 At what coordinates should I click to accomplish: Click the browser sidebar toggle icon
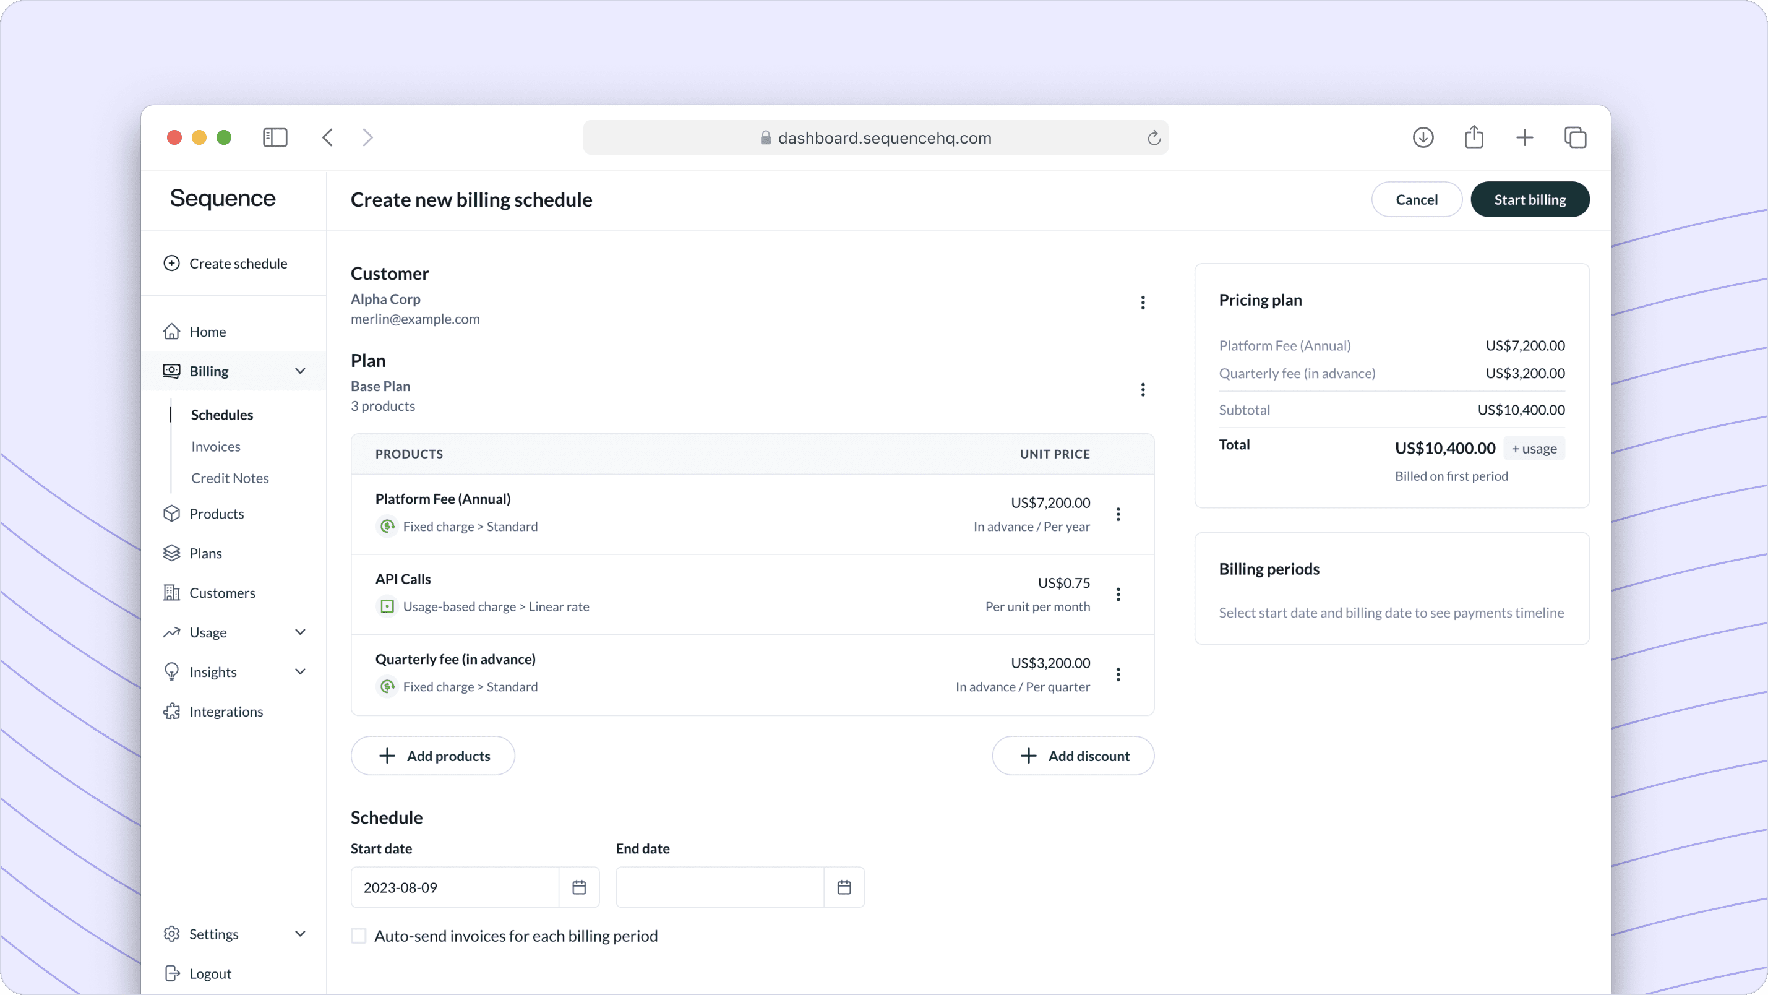tap(275, 137)
